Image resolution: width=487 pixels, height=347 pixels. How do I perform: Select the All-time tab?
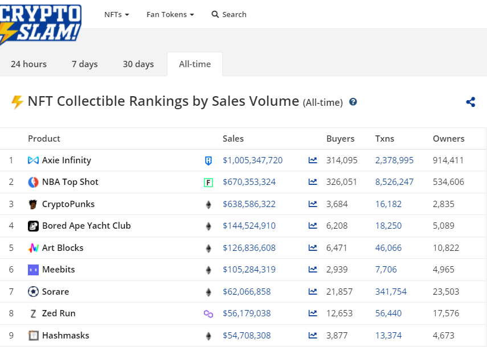(195, 64)
